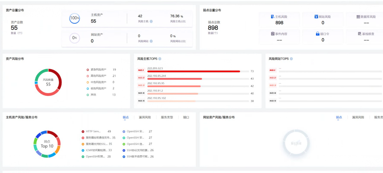
Task: Click the 主机风险 host icon
Action: click(272, 17)
